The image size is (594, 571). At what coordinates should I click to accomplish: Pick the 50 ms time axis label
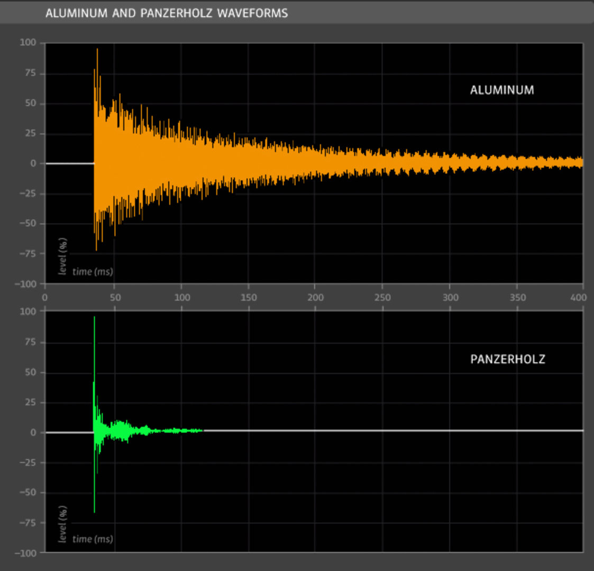(x=115, y=297)
